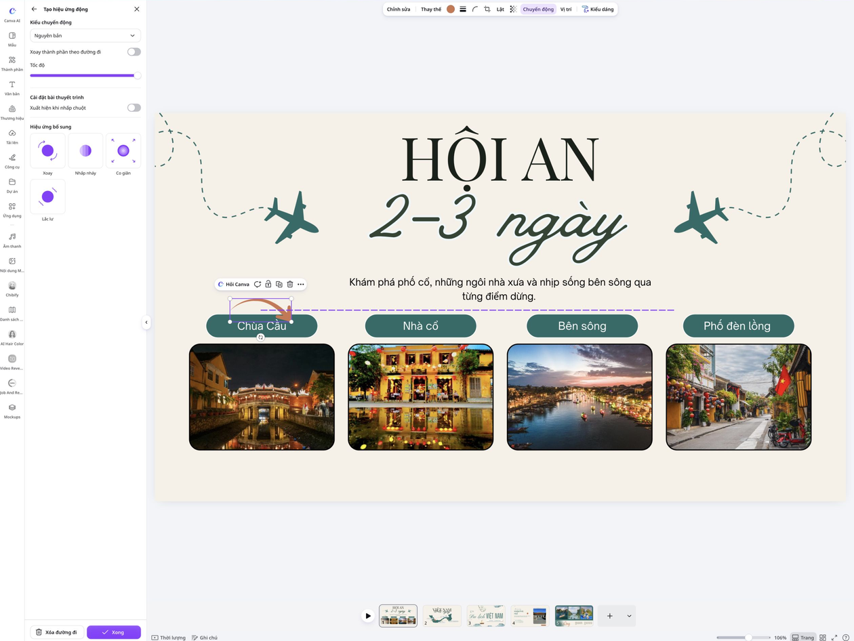
Task: Click Thay thế in the top toolbar
Action: (431, 9)
